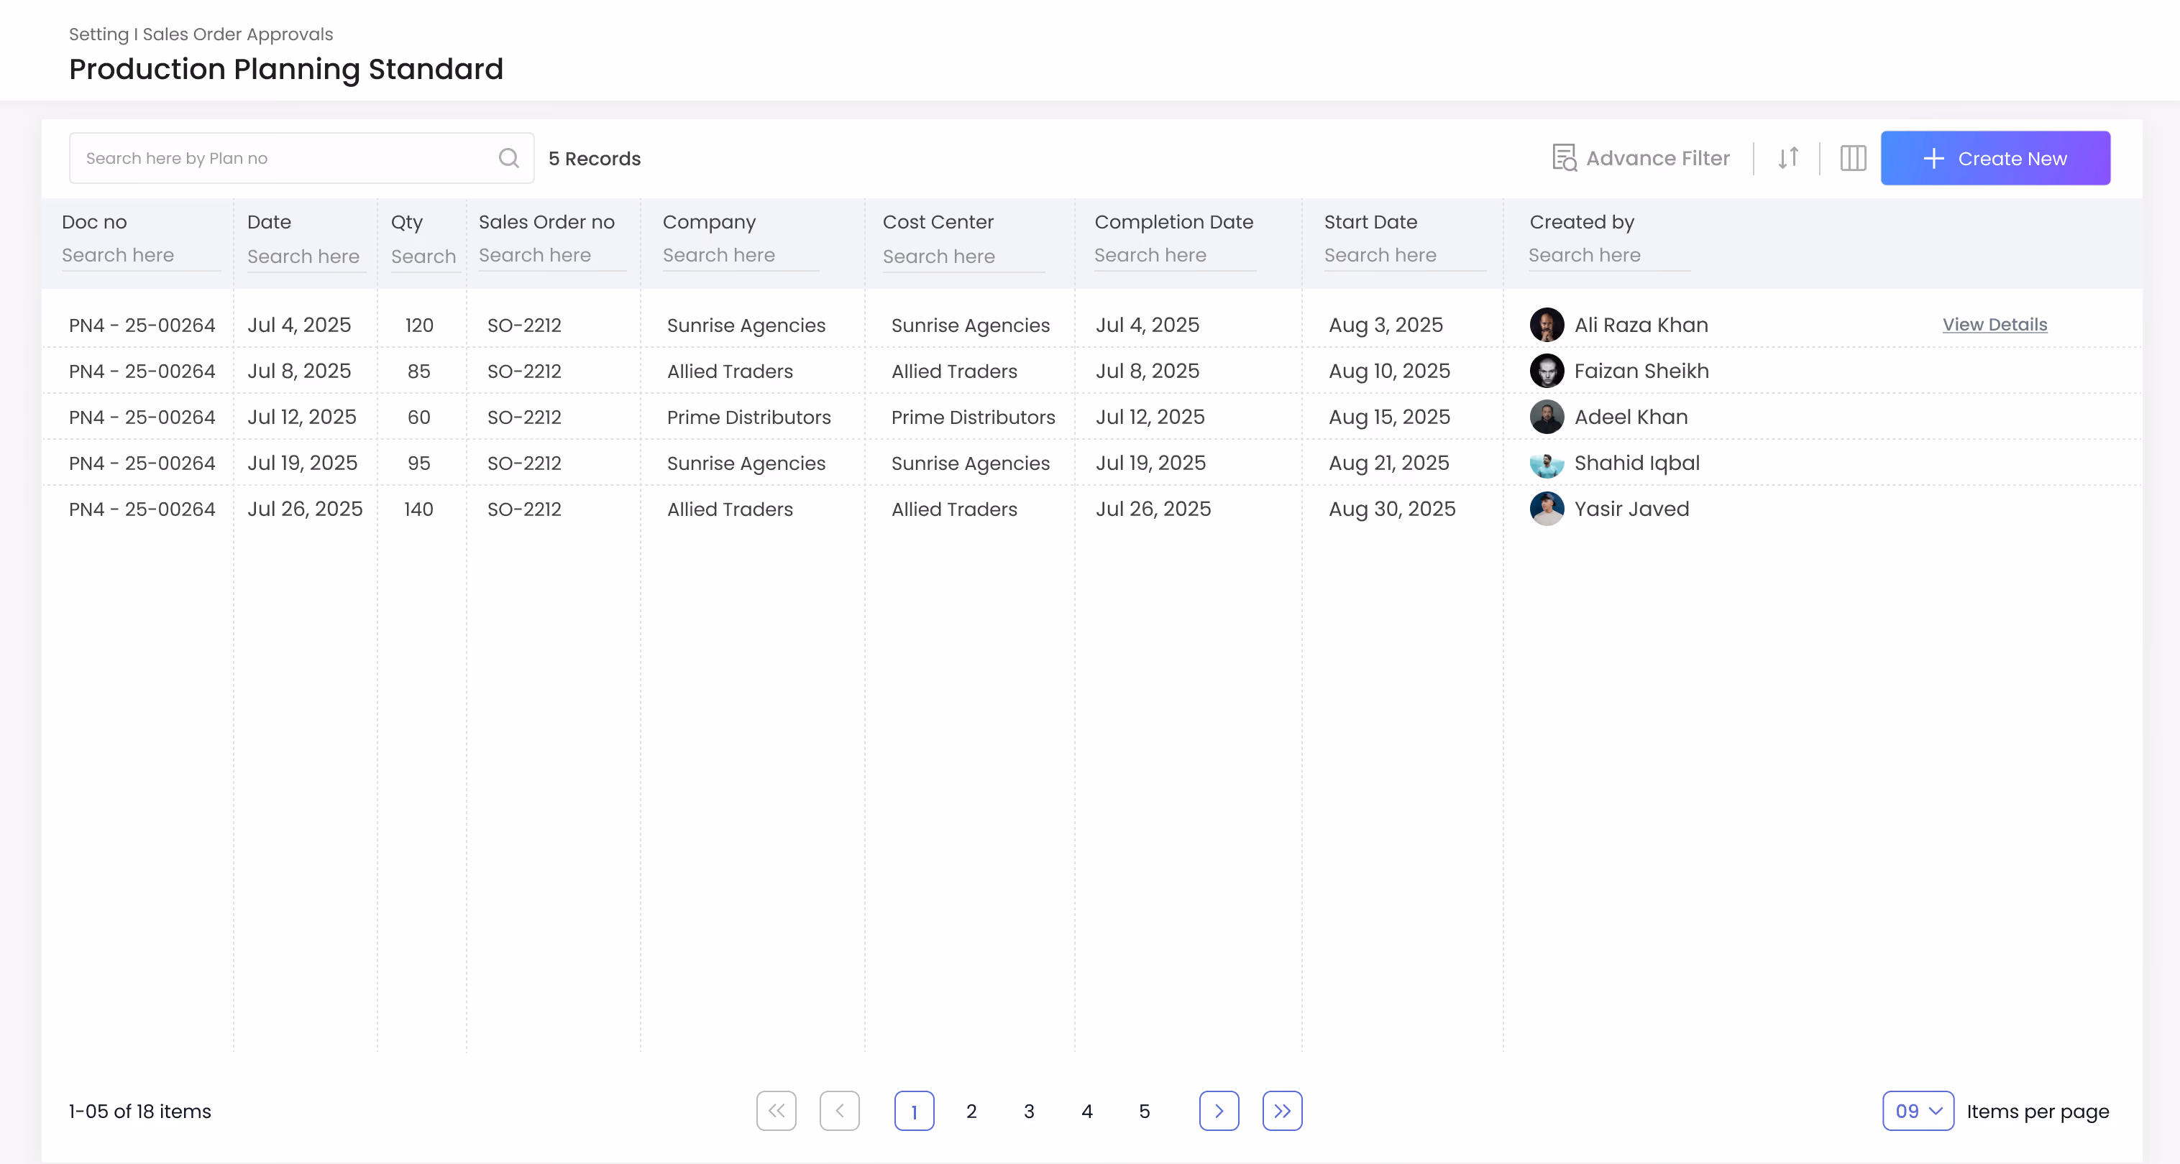Click the 5 Records count
Screen dimensions: 2180x1164
coord(594,158)
